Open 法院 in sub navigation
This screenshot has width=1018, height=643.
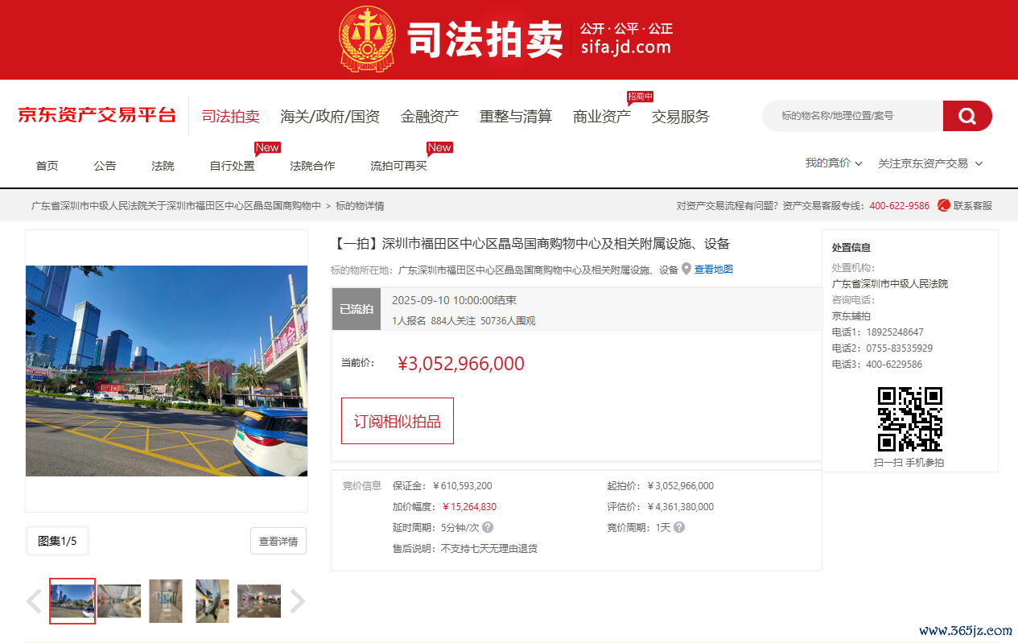(x=163, y=166)
